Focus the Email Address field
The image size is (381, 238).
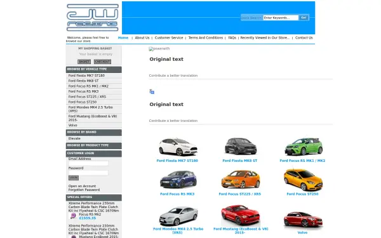pyautogui.click(x=88, y=164)
